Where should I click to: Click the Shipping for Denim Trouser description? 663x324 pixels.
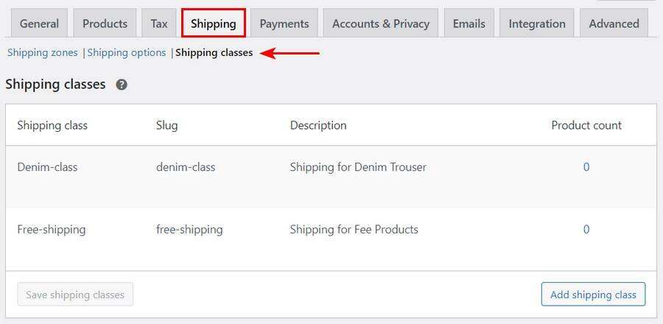point(358,167)
